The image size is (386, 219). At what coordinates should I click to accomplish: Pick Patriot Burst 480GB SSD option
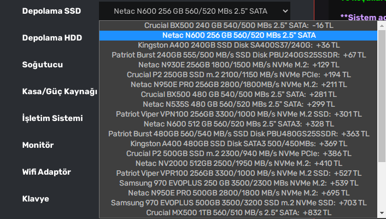coord(239,134)
